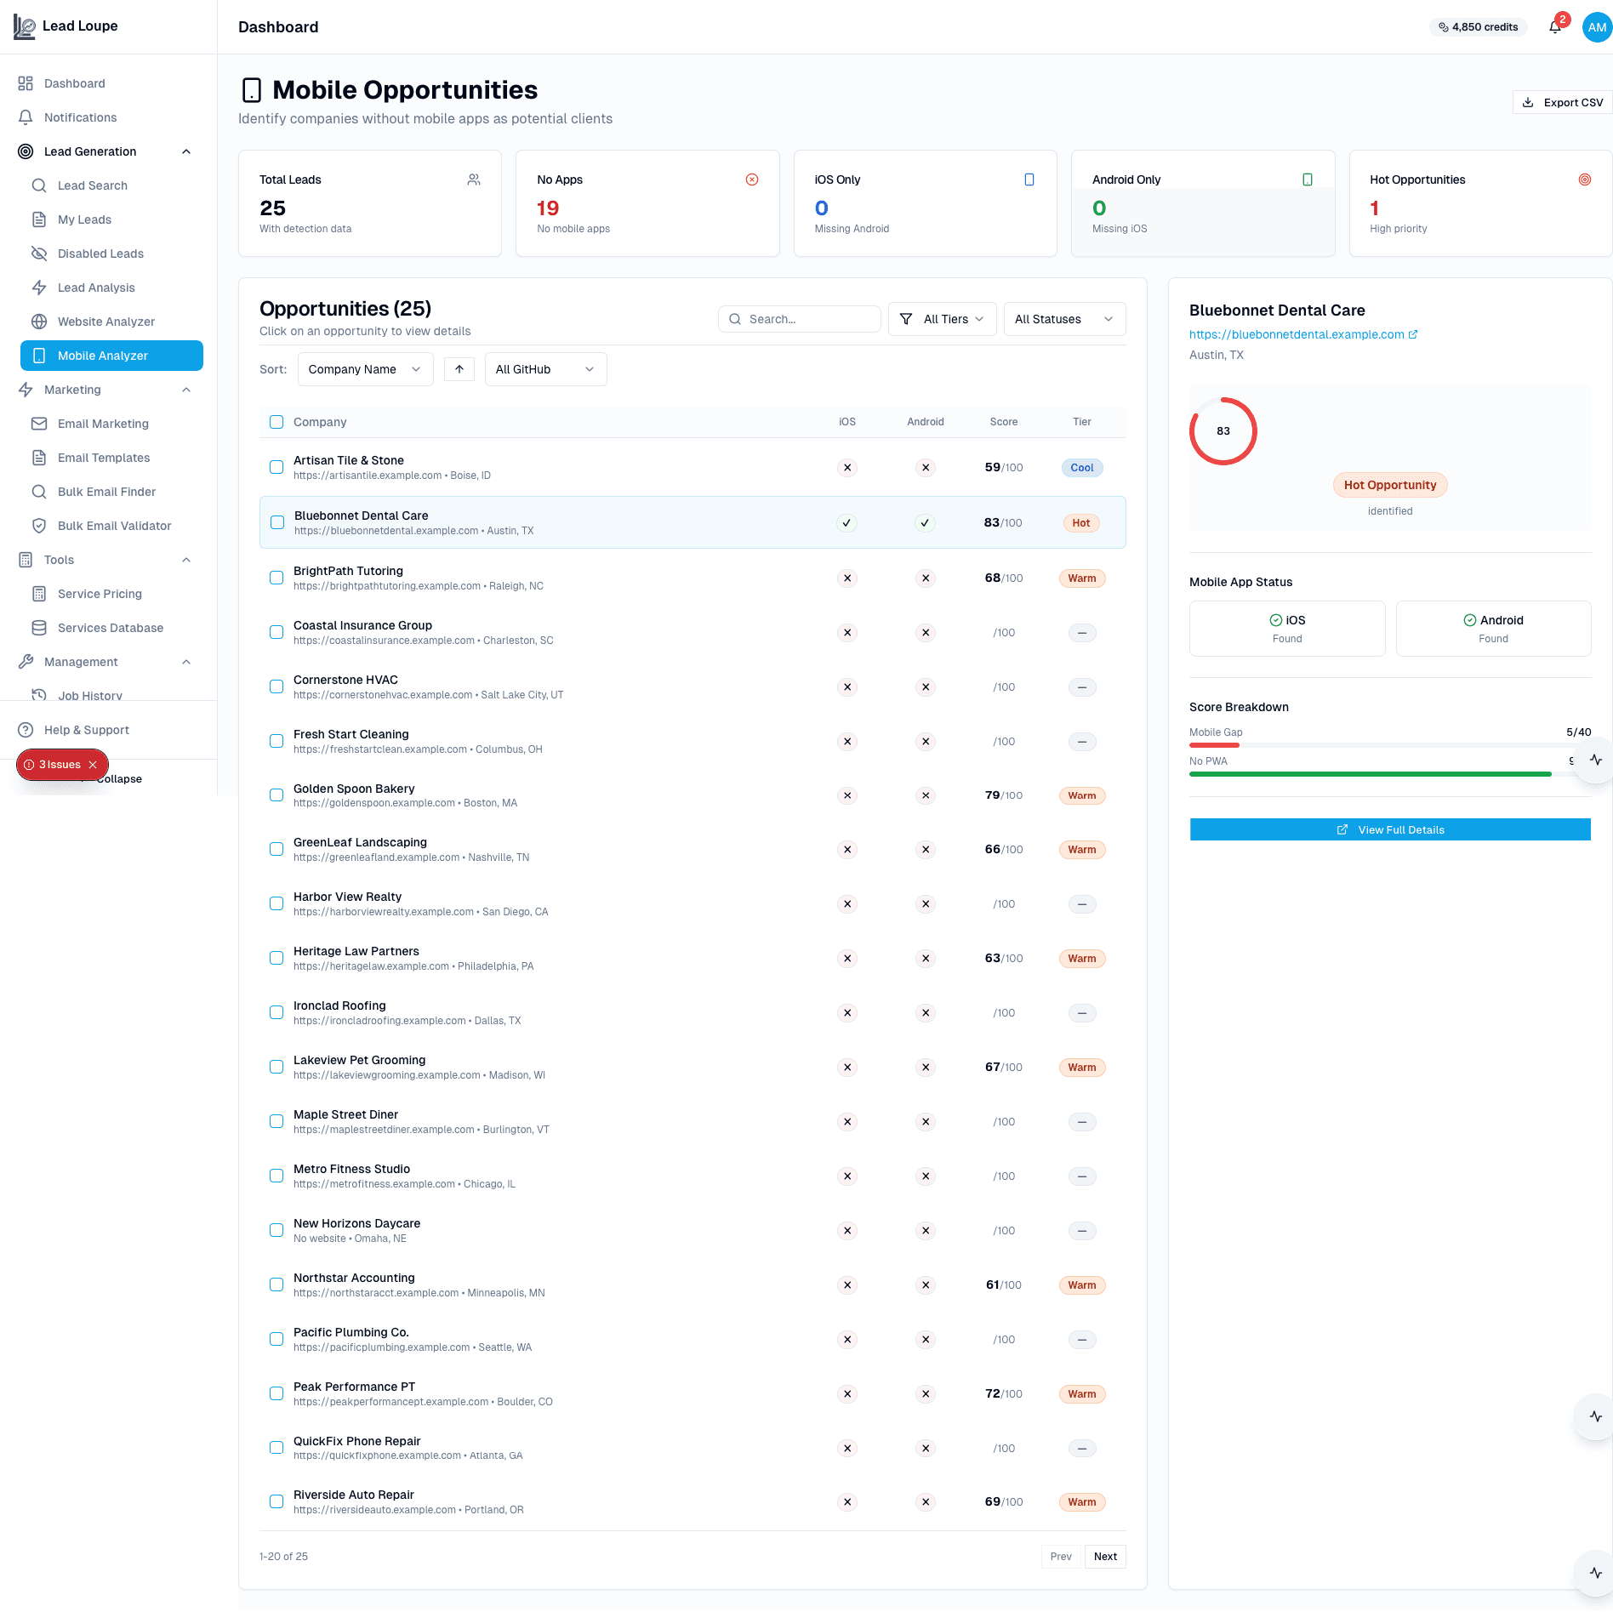Click the 4,850 credits badge
Screen dimensions: 1613x1612
1479,27
